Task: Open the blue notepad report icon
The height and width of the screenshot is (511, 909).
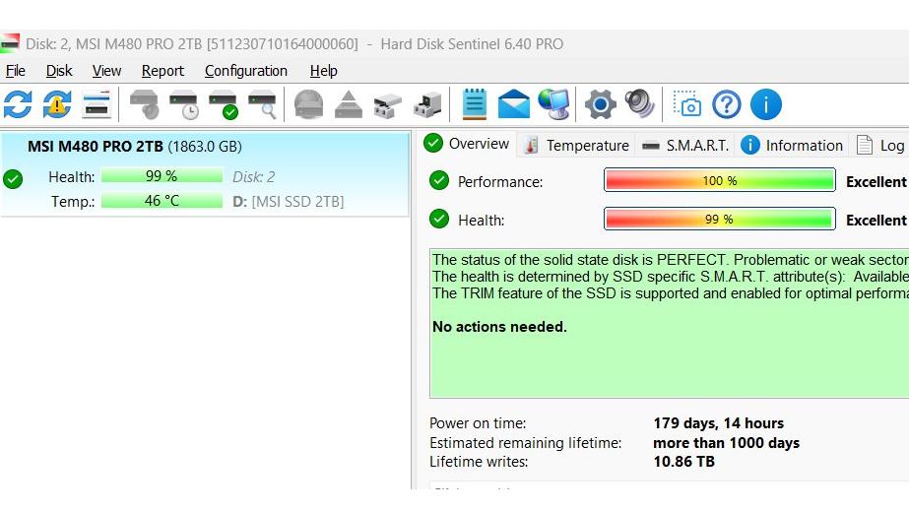Action: click(x=475, y=104)
